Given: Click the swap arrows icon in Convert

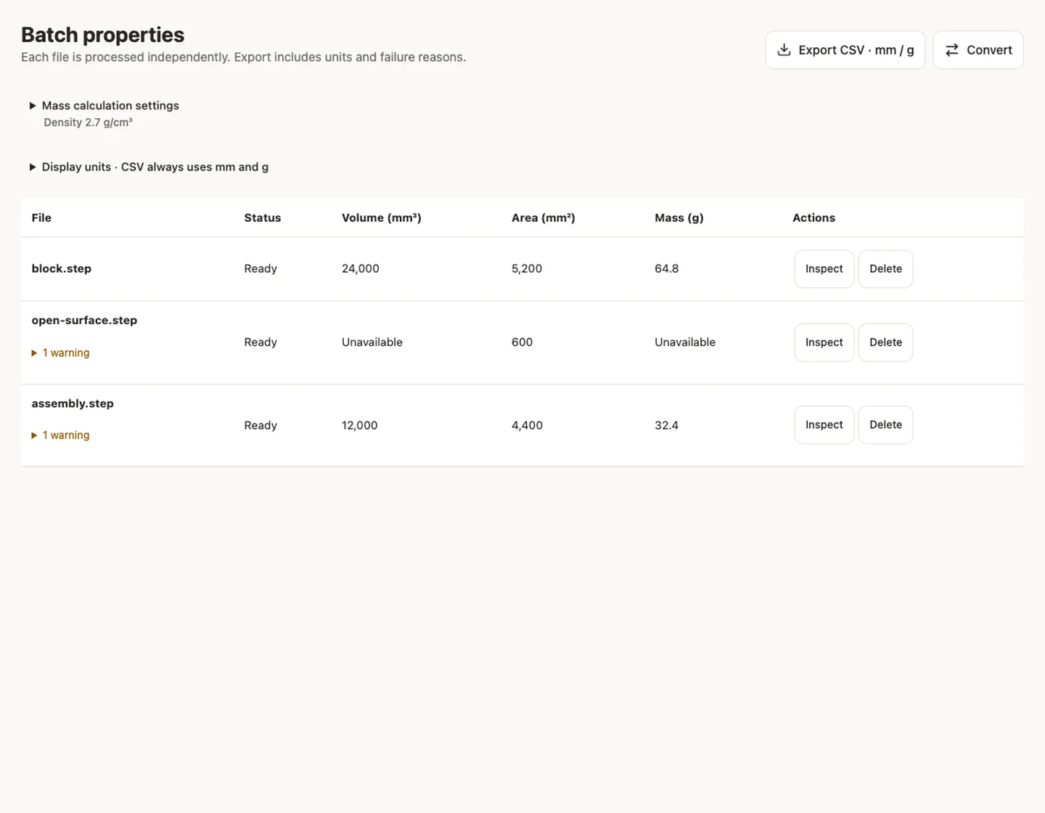Looking at the screenshot, I should tap(952, 50).
